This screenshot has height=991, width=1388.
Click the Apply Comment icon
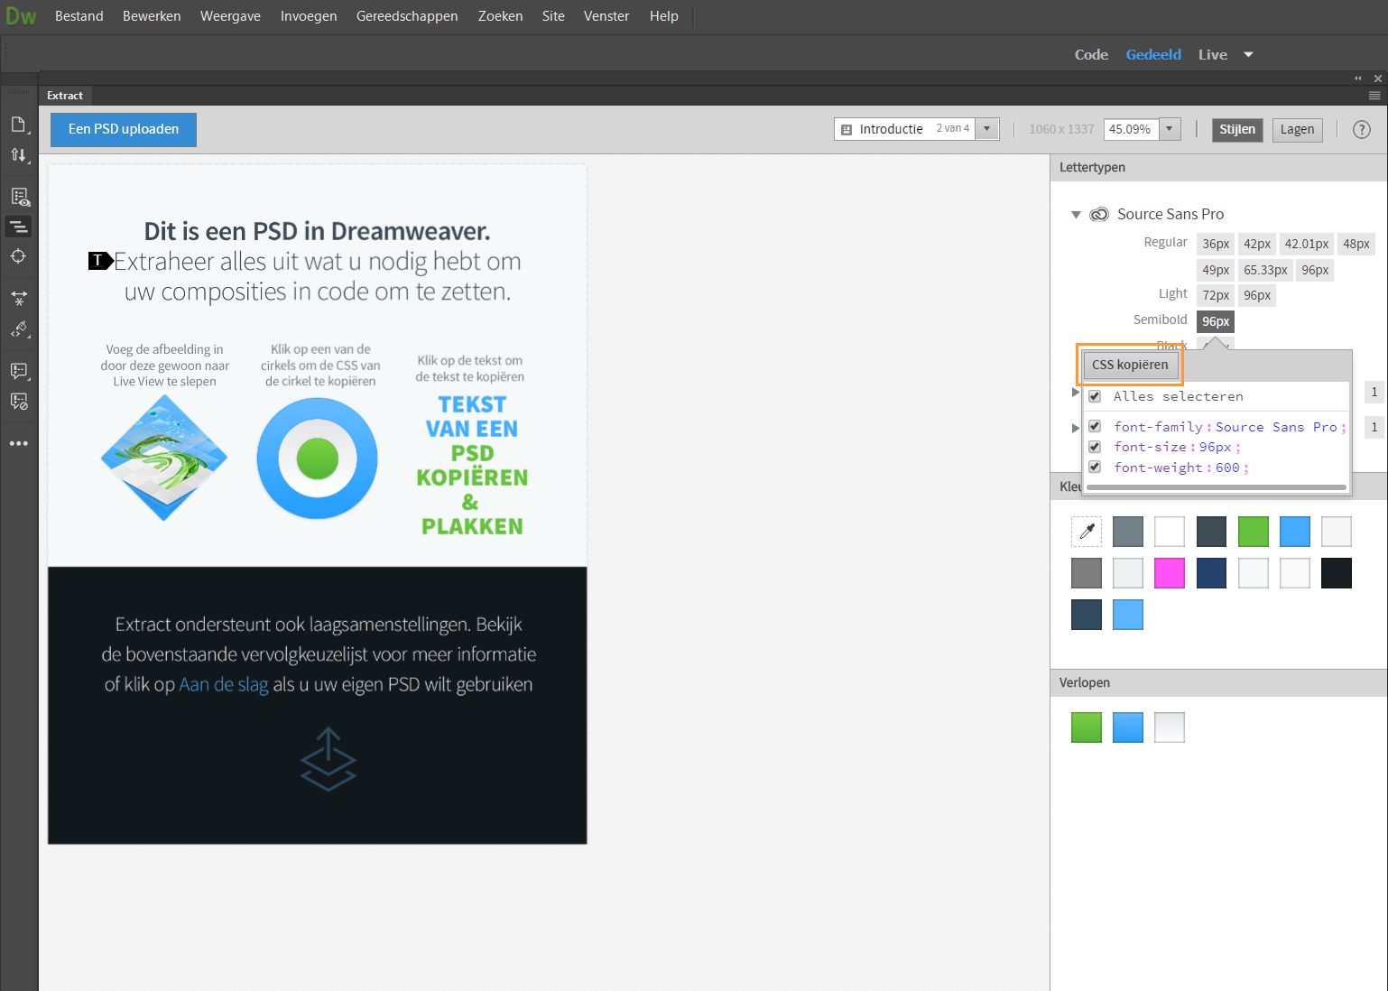pyautogui.click(x=19, y=371)
